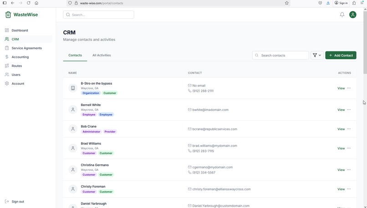
Task: Click the WasteWise trash bin logo
Action: click(x=8, y=15)
